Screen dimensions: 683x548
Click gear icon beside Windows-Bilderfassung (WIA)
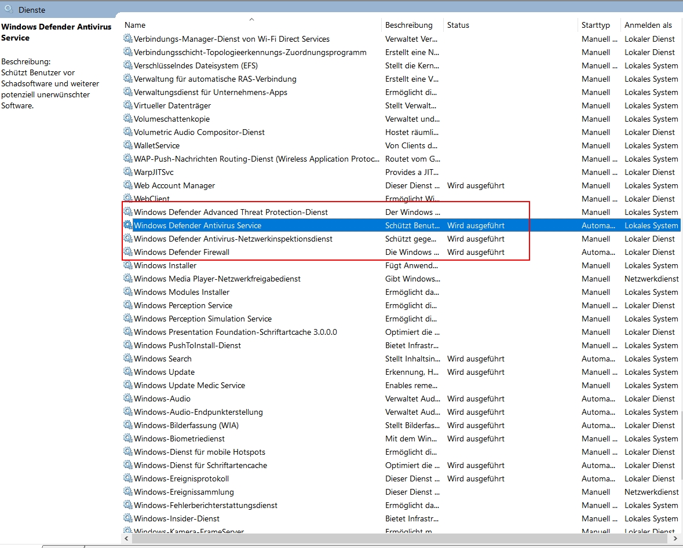(x=127, y=425)
